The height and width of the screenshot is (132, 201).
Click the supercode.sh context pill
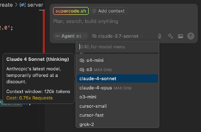71,11
